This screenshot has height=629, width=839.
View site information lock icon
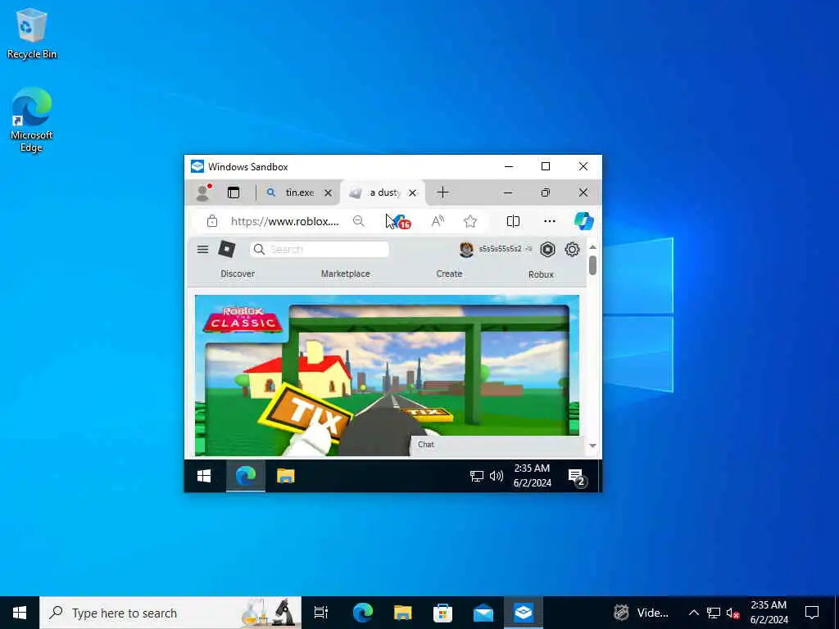(x=212, y=221)
